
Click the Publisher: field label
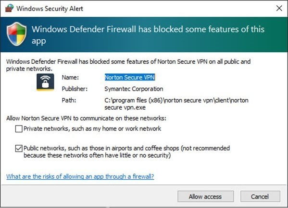(x=75, y=89)
